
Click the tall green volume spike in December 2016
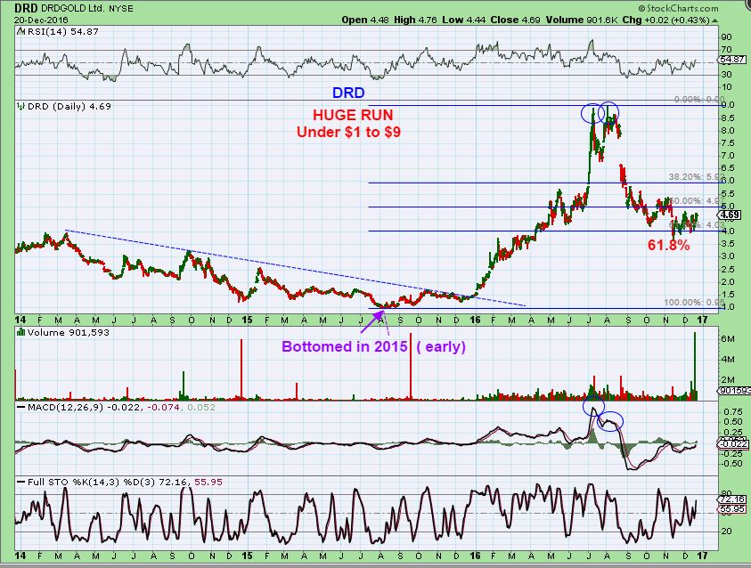click(x=695, y=366)
